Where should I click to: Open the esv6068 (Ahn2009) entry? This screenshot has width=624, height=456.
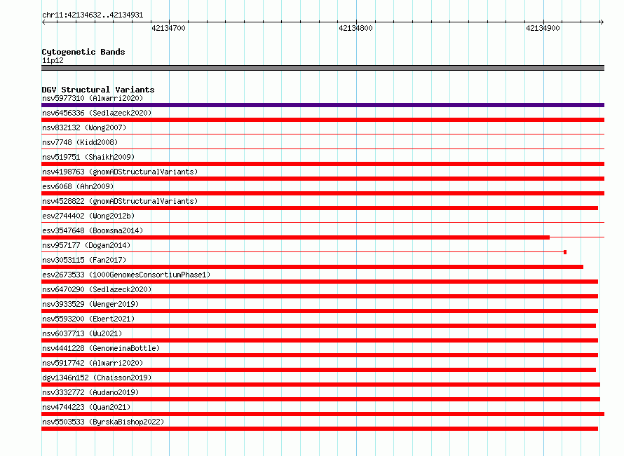(x=78, y=186)
